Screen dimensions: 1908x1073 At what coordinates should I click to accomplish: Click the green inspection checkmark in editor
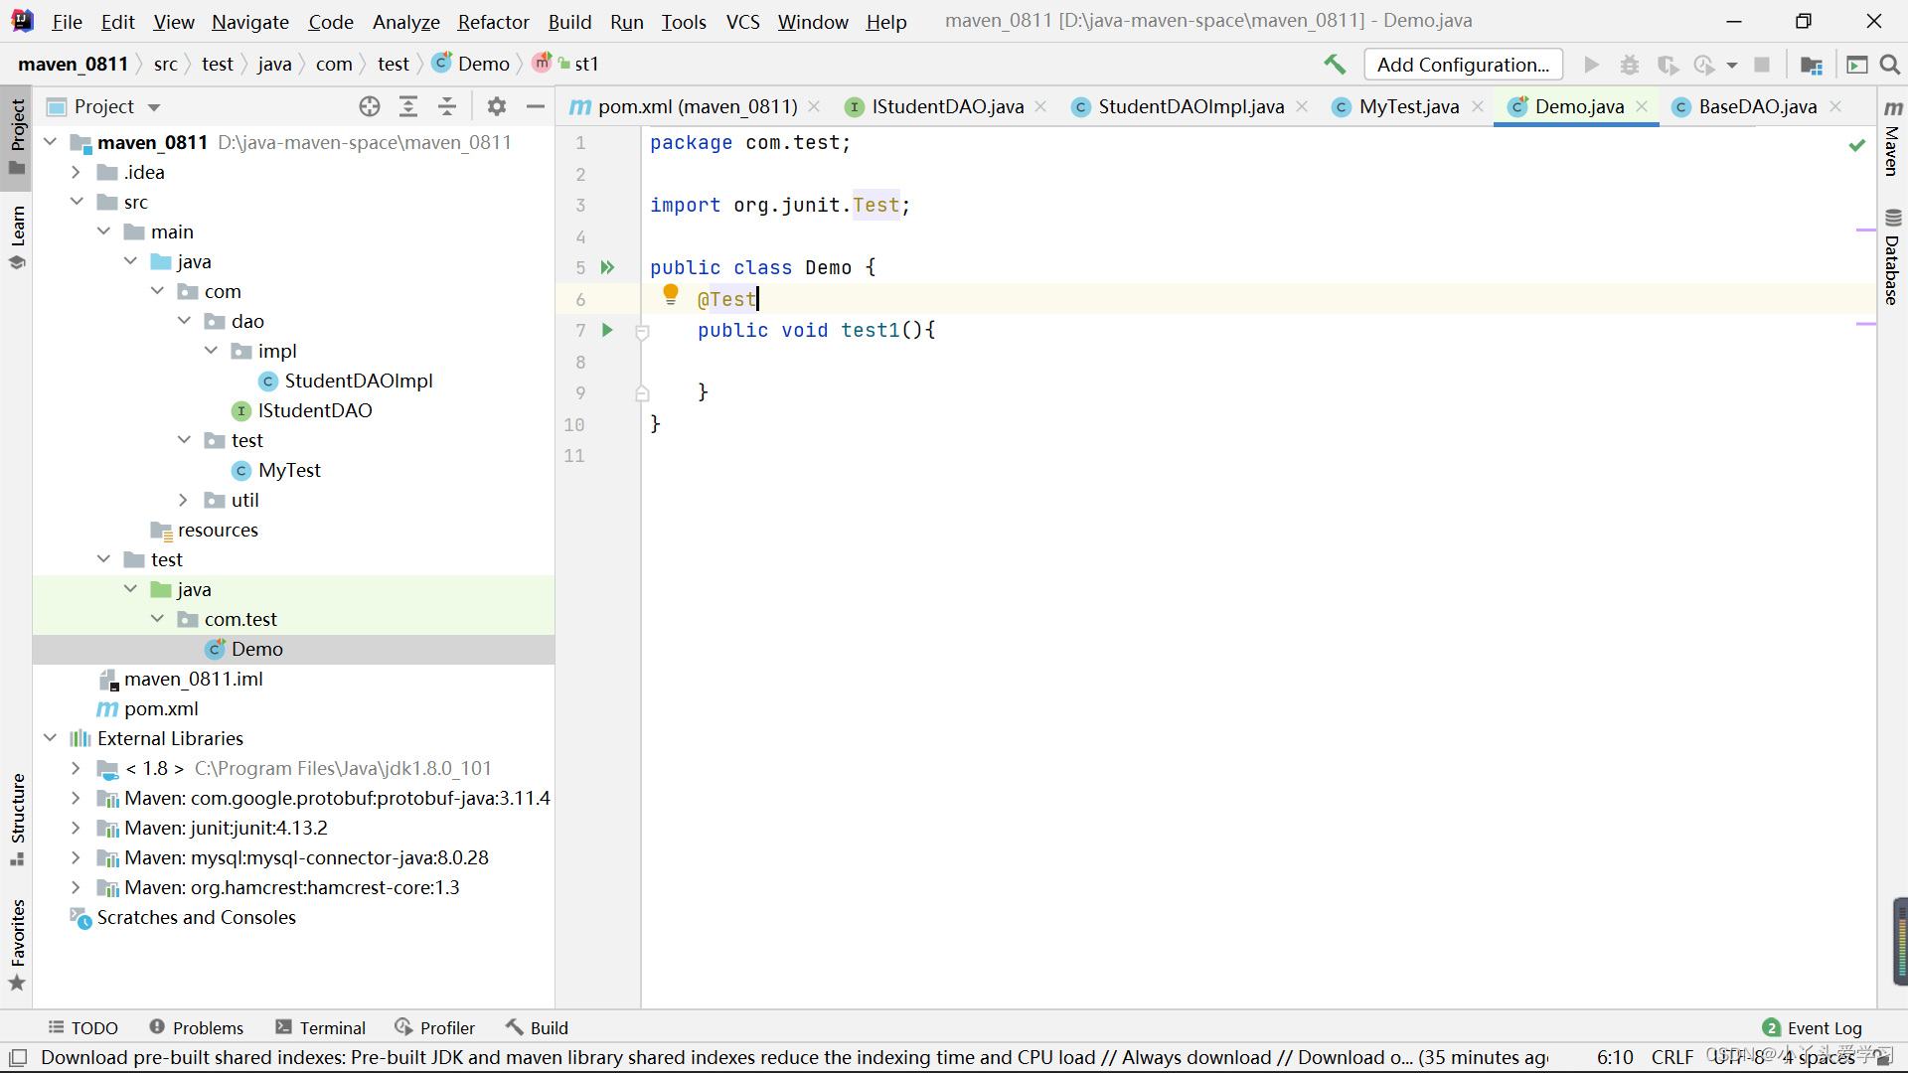(x=1856, y=145)
